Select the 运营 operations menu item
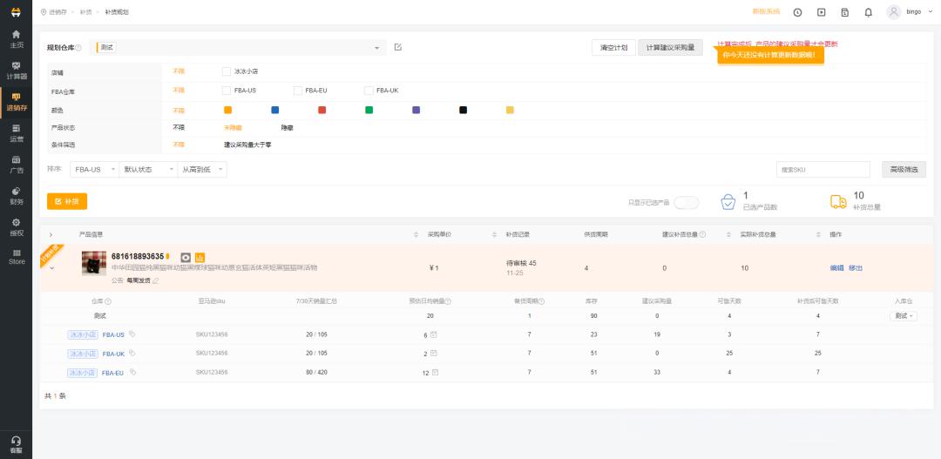 pos(16,133)
